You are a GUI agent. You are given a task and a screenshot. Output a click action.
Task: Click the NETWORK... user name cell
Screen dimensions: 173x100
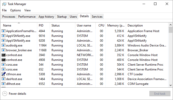[85, 55]
